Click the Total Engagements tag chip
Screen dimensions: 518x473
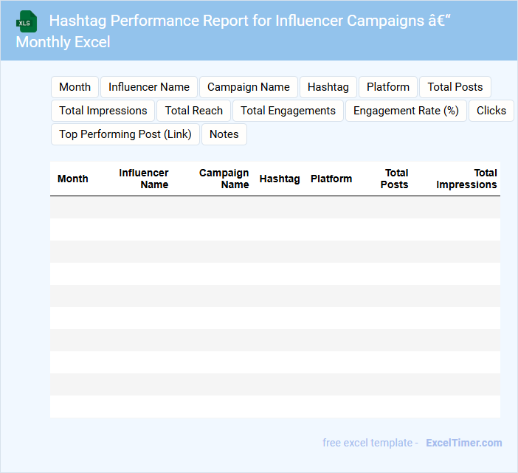tap(288, 111)
